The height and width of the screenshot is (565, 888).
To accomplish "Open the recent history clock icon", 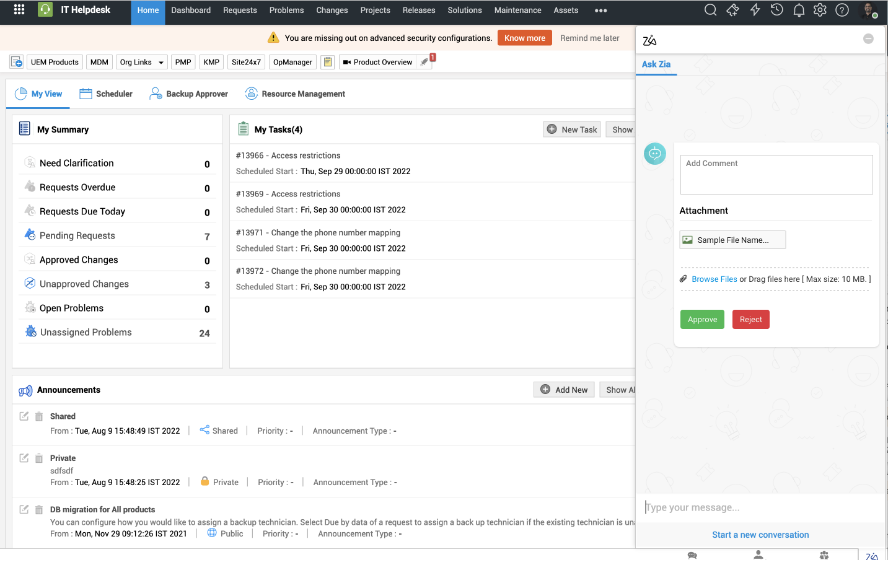I will [x=776, y=10].
